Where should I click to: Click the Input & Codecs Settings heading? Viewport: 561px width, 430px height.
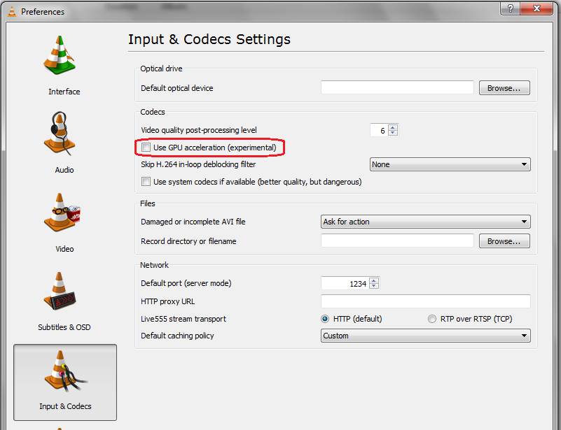pyautogui.click(x=209, y=39)
